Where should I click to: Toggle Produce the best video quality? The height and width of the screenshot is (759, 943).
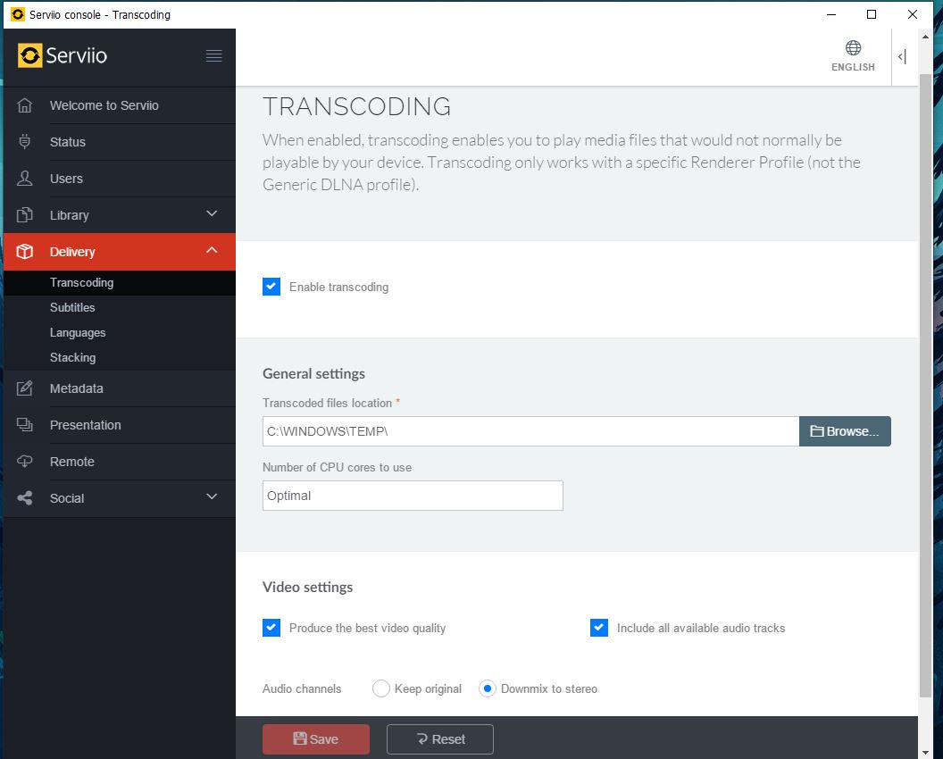coord(271,628)
